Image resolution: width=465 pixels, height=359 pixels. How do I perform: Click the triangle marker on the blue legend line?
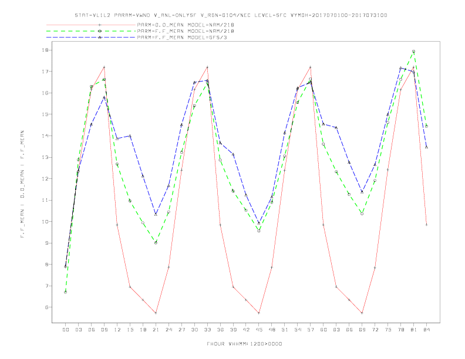click(100, 38)
